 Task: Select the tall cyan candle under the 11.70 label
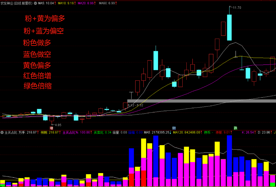[x=229, y=27]
